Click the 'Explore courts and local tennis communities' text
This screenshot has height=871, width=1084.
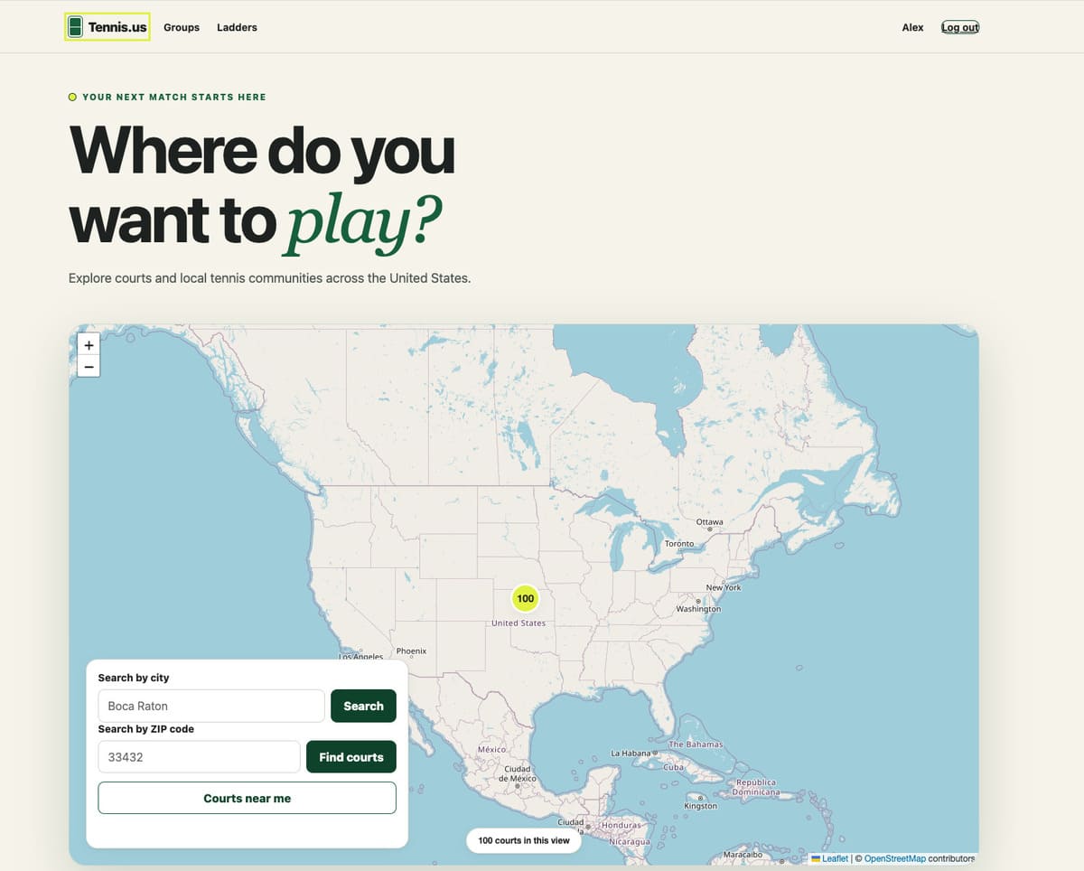tap(269, 278)
